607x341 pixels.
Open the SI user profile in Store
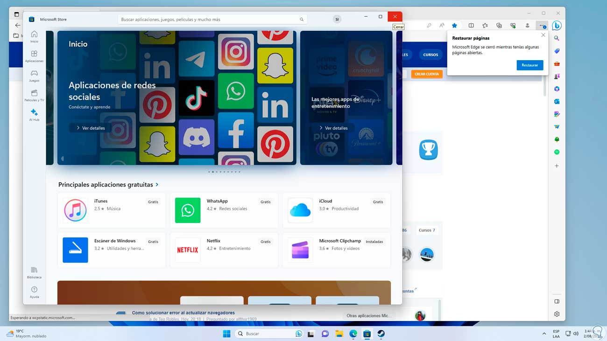(x=337, y=19)
